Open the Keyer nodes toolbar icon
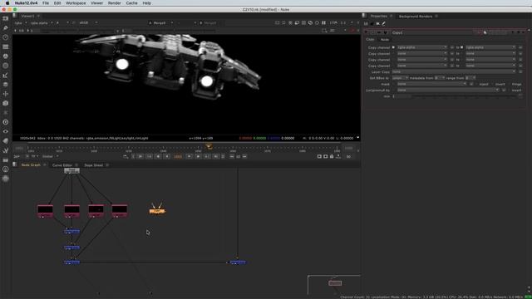This screenshot has height=299, width=532. click(6, 76)
